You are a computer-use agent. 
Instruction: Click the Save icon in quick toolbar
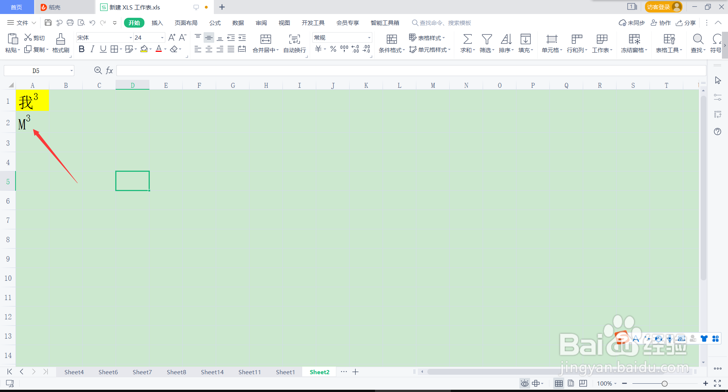pos(48,23)
